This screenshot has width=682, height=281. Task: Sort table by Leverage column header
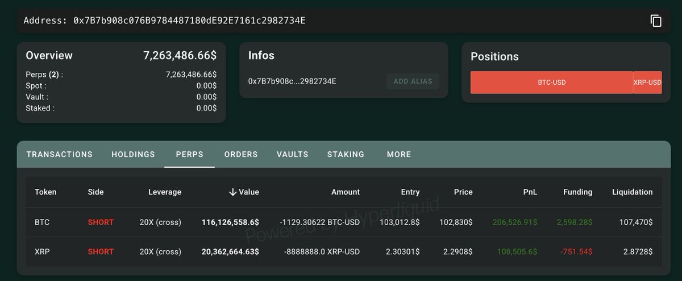[164, 192]
